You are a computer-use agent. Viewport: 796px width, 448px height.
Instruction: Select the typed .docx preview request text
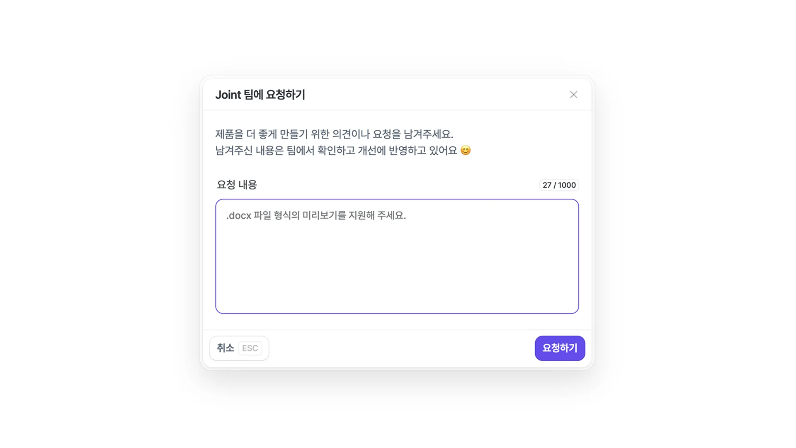click(x=316, y=215)
